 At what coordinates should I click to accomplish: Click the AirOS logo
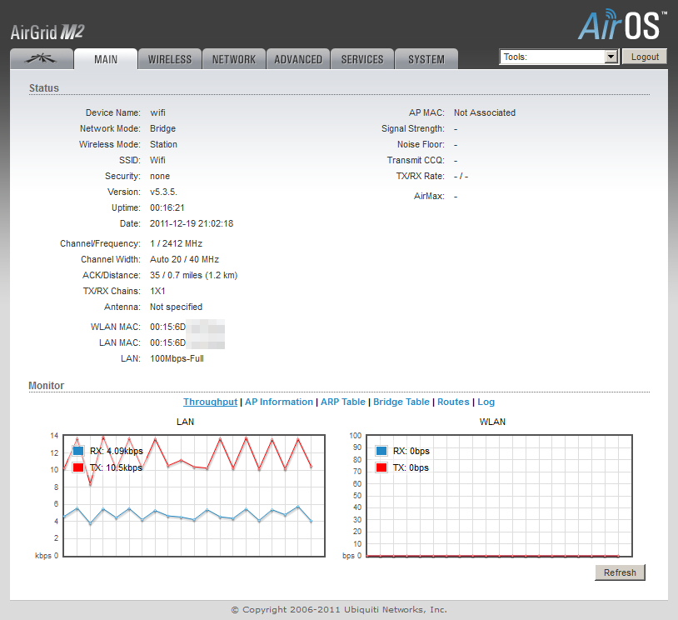[x=621, y=25]
